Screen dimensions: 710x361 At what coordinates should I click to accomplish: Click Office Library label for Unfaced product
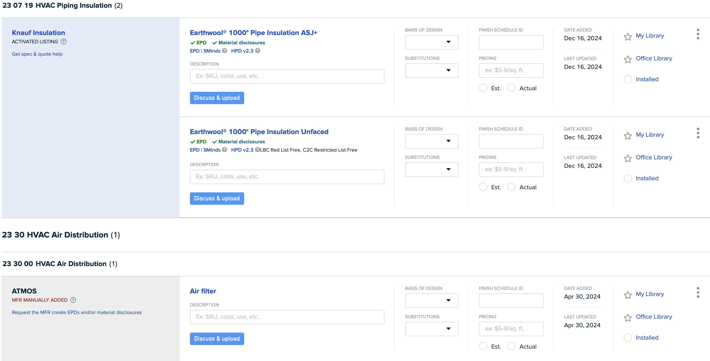click(x=654, y=157)
